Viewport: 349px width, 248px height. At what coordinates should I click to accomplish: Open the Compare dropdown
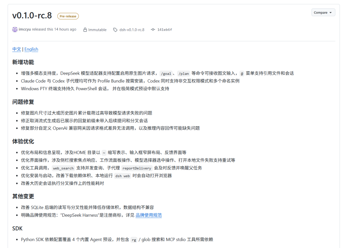[323, 12]
